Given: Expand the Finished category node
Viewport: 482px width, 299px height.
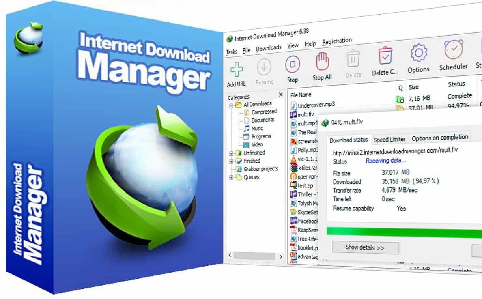Looking at the screenshot, I should (231, 161).
